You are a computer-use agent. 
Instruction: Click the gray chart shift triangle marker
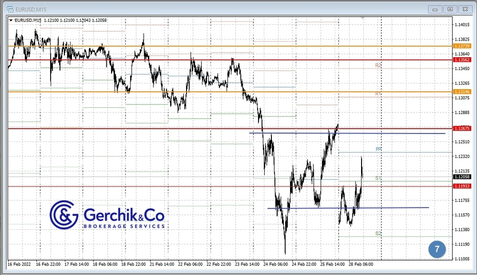pos(363,18)
